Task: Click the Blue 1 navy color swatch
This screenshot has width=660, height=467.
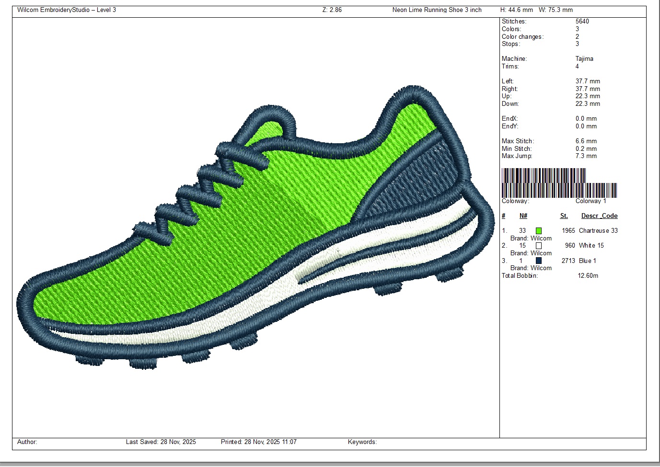Action: click(539, 261)
